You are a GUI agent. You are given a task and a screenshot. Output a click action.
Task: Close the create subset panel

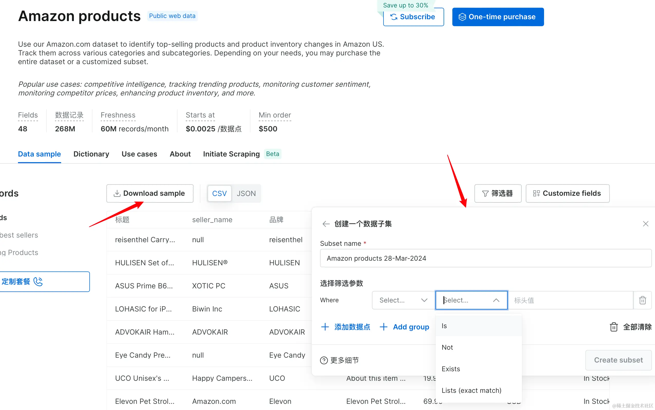click(x=645, y=224)
